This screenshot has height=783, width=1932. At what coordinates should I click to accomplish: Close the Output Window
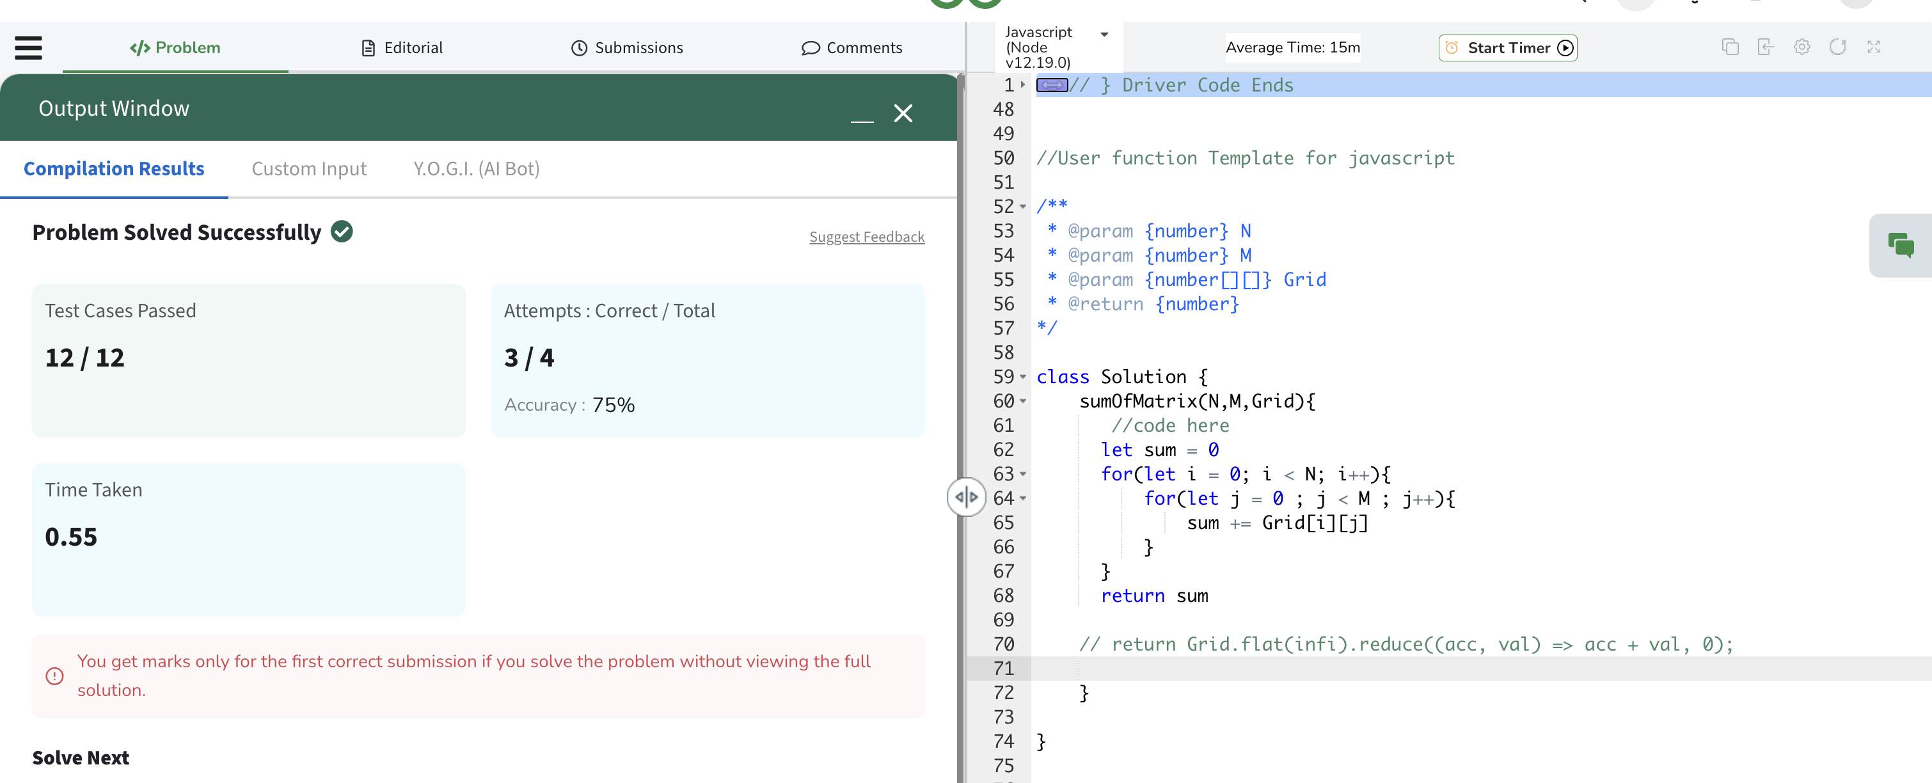pos(903,113)
